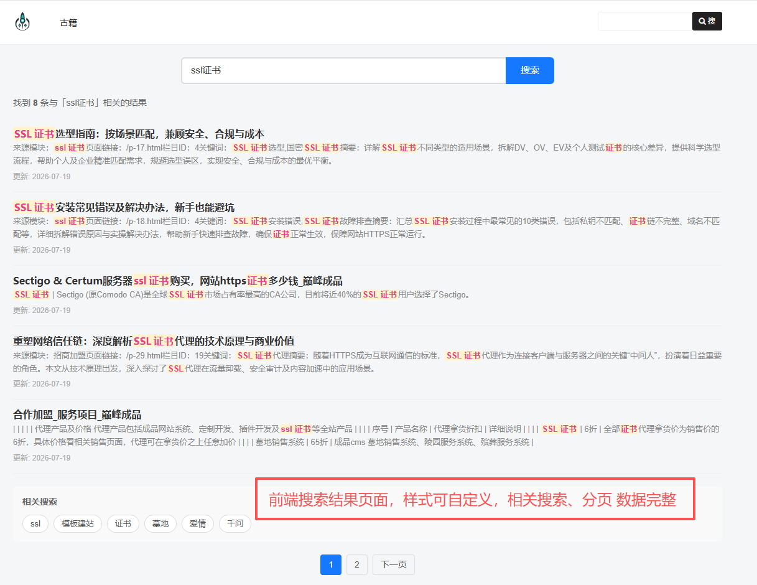Open the 重塑网络信任链 article link
The width and height of the screenshot is (757, 585).
[154, 341]
